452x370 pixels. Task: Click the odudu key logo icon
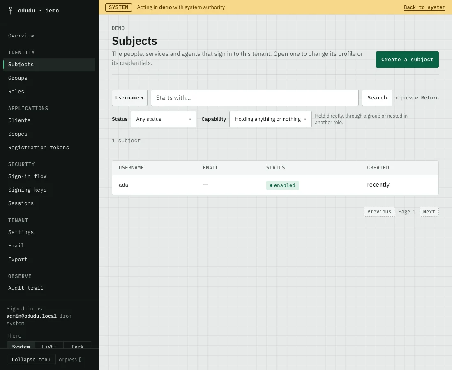[x=11, y=11]
